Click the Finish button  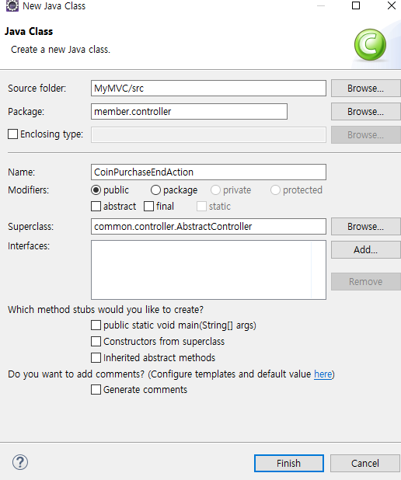click(288, 463)
